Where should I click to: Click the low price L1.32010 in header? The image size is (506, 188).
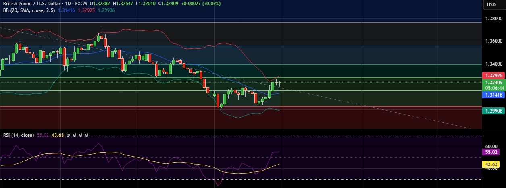(x=146, y=4)
